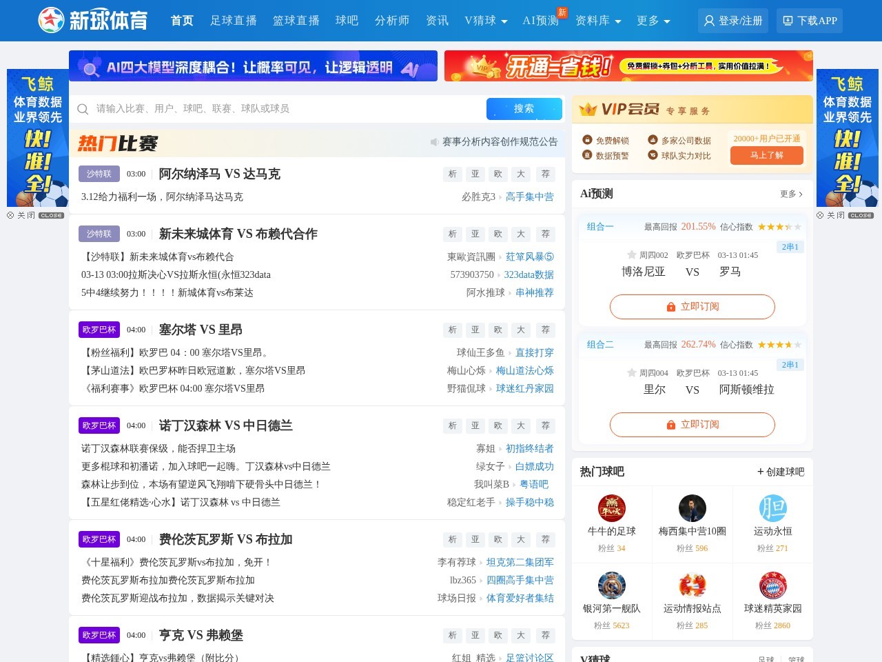
Task: Switch to the 篮球直播 tab
Action: [295, 21]
